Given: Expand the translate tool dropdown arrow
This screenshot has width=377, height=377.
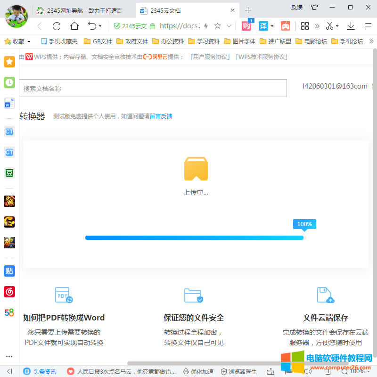Looking at the screenshot, I should (272, 26).
